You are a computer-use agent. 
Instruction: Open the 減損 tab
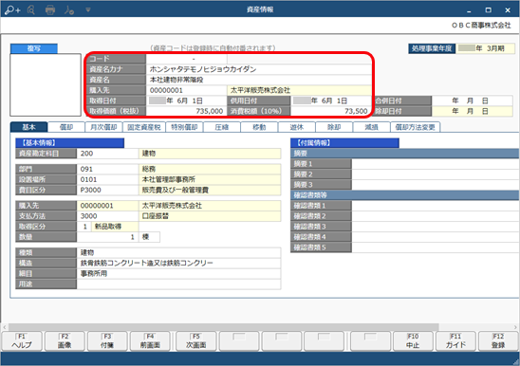[x=371, y=127]
